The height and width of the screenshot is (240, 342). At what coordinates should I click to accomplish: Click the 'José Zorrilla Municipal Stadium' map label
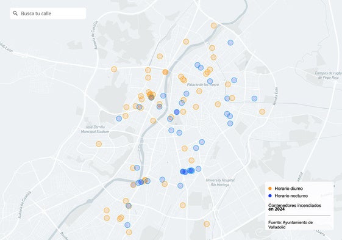click(x=95, y=129)
